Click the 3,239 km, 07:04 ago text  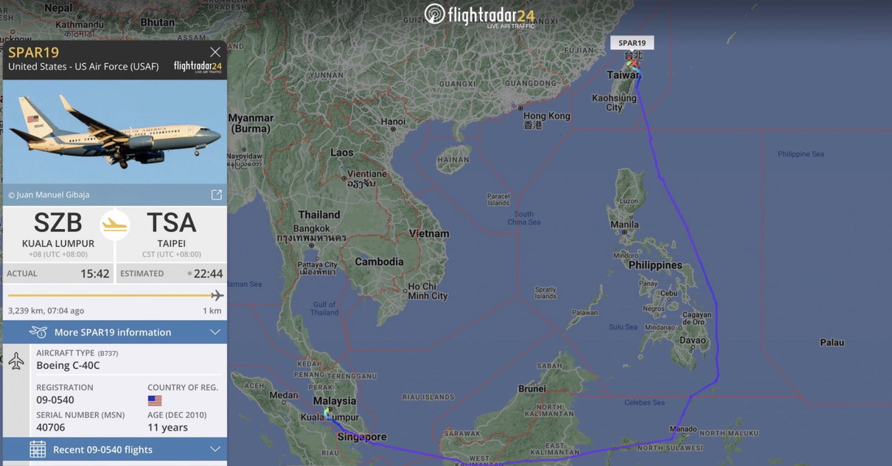[x=46, y=311]
